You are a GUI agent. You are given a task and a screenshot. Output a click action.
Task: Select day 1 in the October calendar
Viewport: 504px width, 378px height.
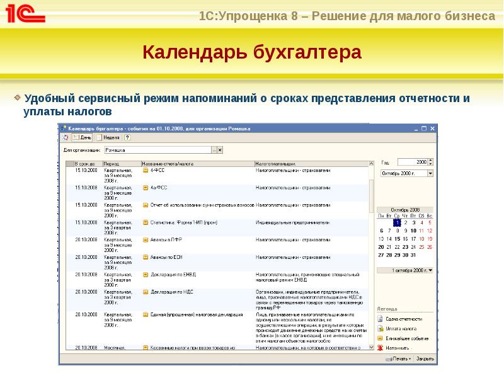398,222
